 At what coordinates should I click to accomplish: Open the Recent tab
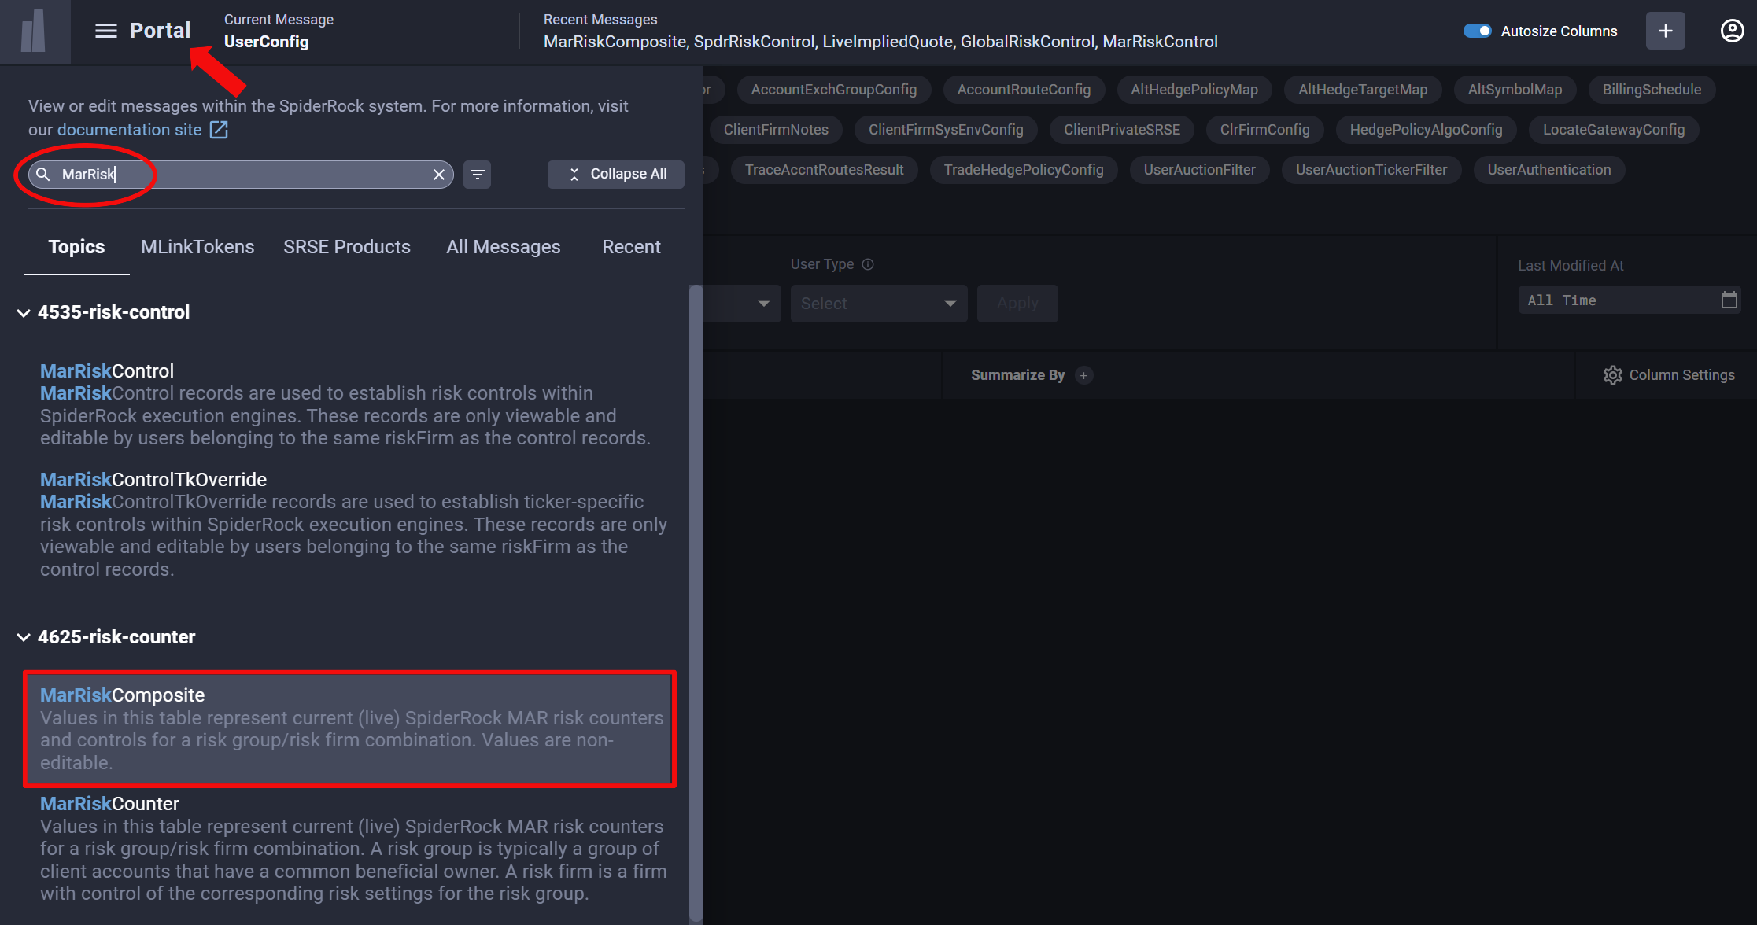pos(631,246)
